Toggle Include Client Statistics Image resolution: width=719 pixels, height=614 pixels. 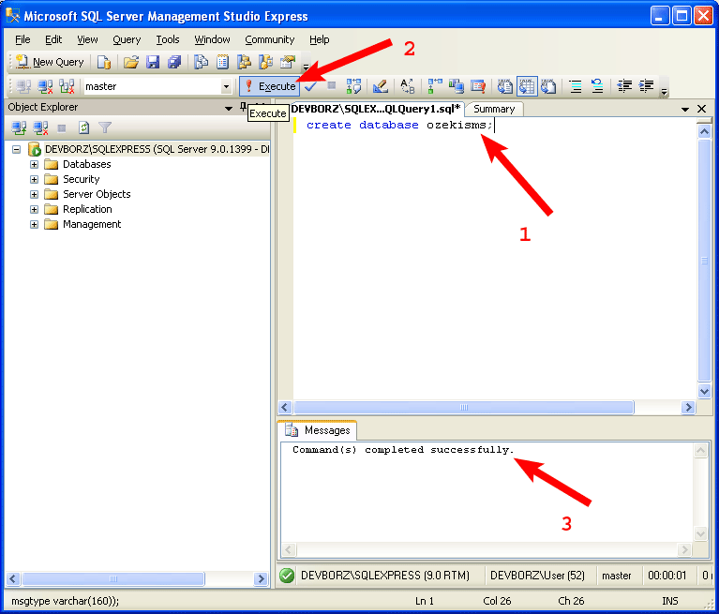tap(457, 86)
